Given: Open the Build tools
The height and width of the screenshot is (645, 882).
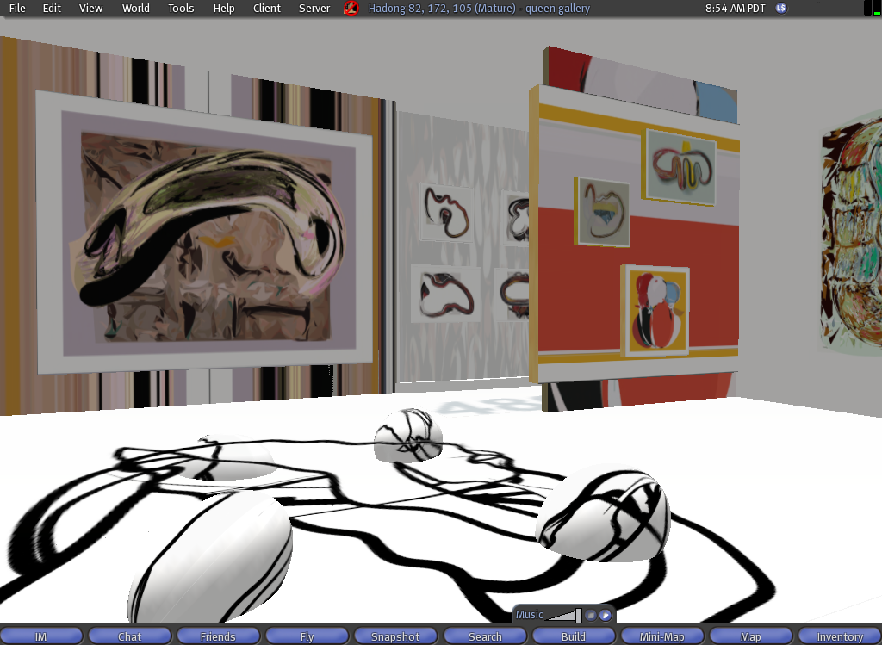Looking at the screenshot, I should click(573, 636).
